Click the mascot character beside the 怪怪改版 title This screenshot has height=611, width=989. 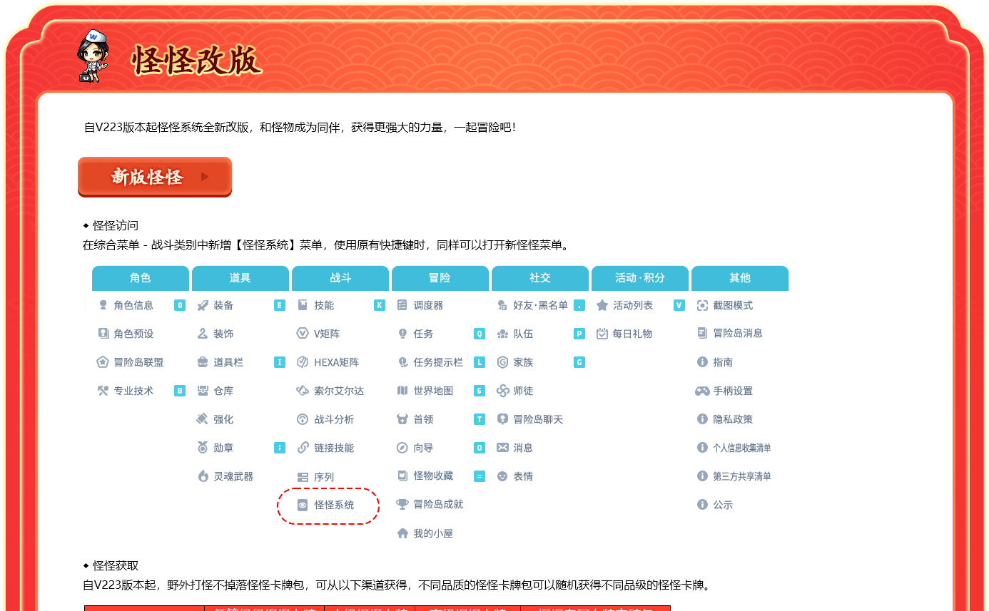point(93,56)
